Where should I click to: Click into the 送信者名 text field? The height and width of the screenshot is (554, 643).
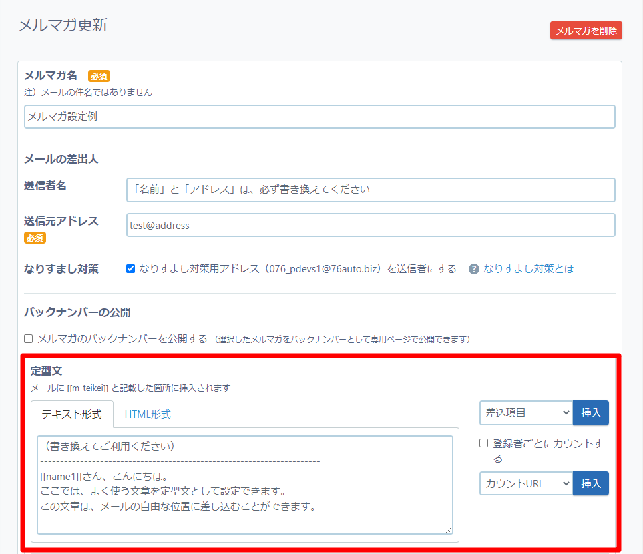370,190
